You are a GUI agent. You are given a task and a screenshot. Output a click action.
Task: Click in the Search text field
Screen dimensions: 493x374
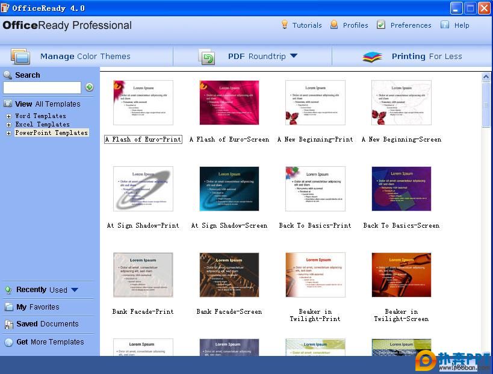42,87
